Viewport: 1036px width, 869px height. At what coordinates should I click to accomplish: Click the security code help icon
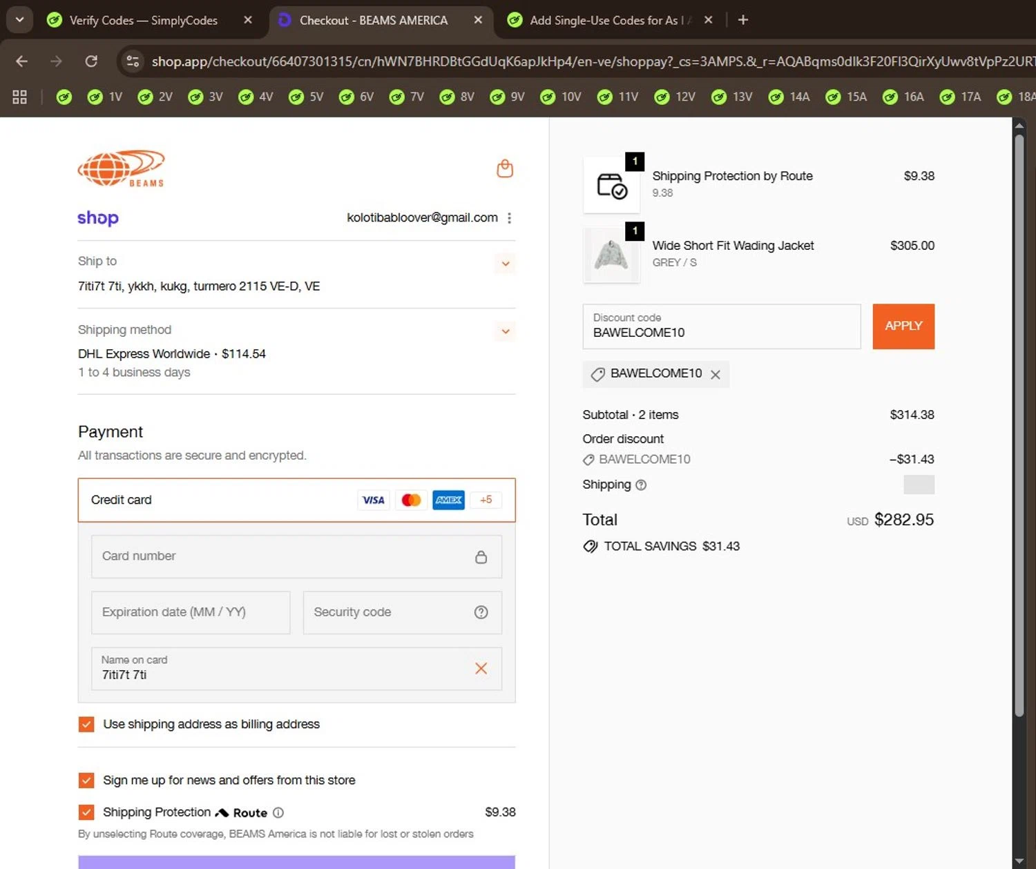(x=481, y=612)
